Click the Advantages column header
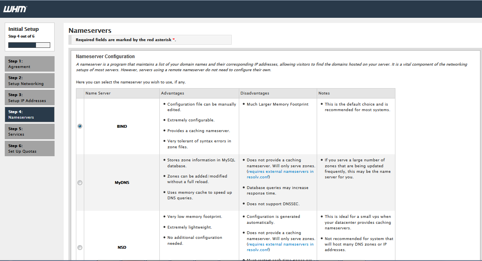The image size is (482, 261). 199,93
